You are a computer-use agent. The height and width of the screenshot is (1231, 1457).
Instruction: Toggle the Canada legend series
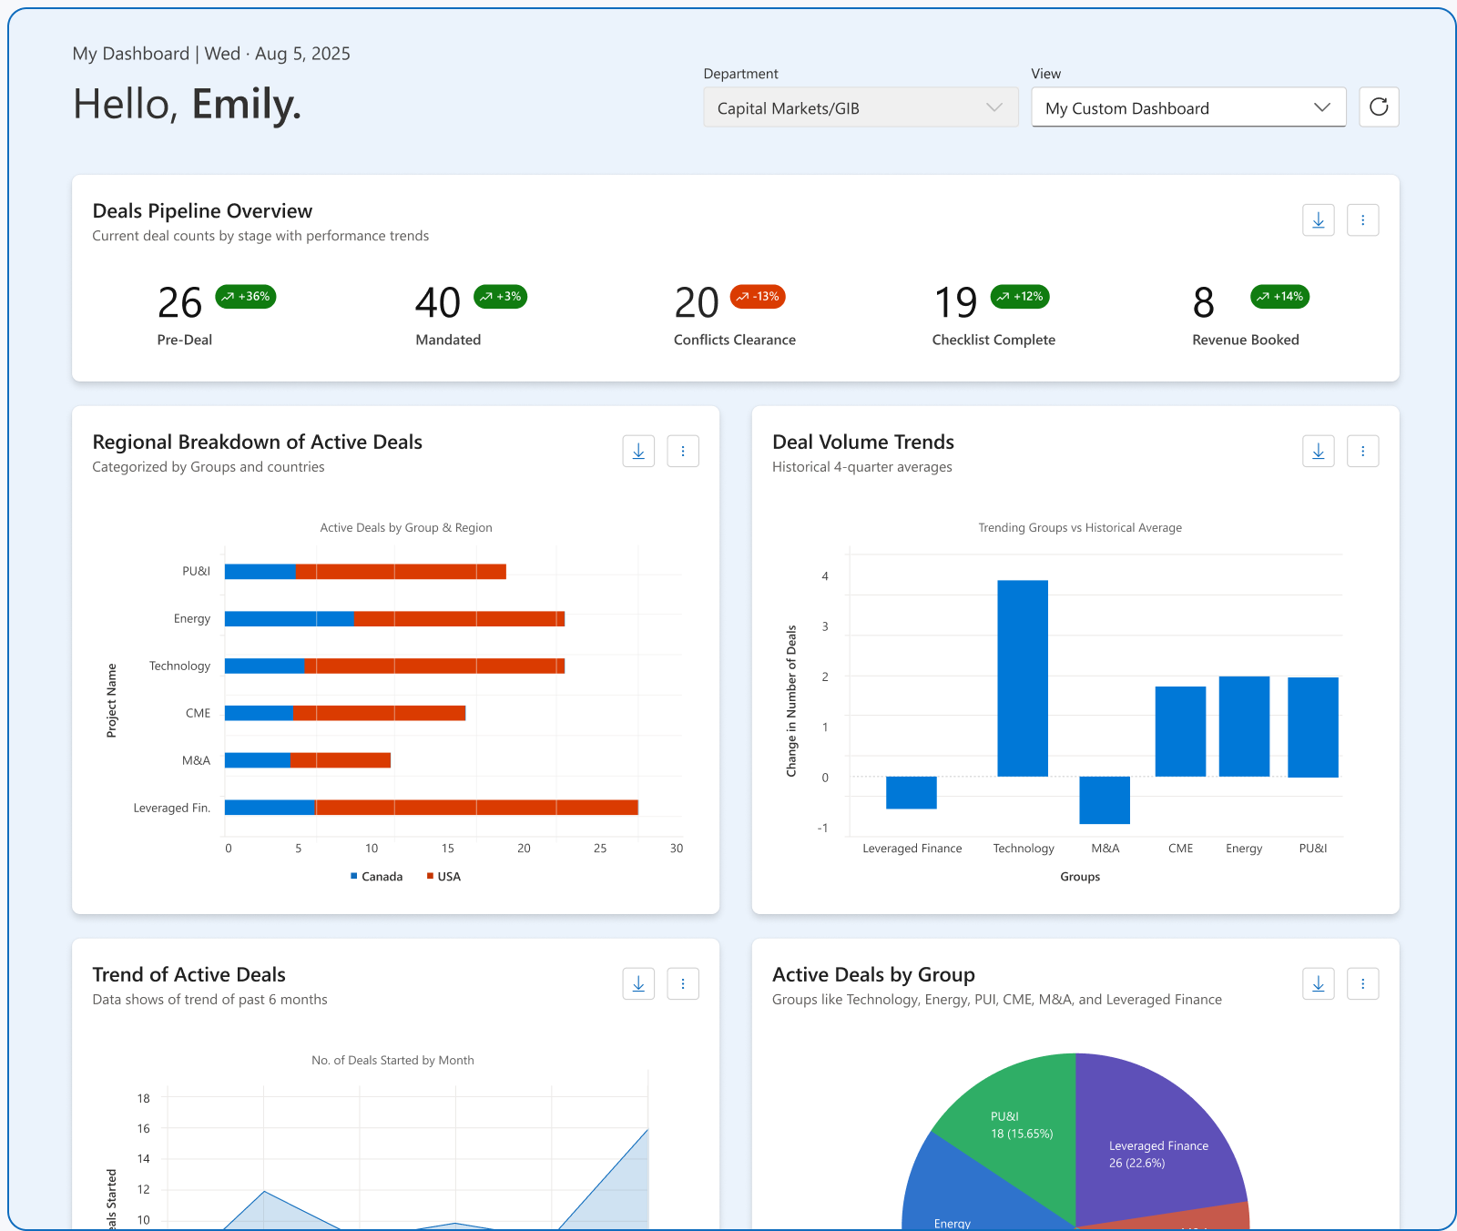[x=376, y=877]
